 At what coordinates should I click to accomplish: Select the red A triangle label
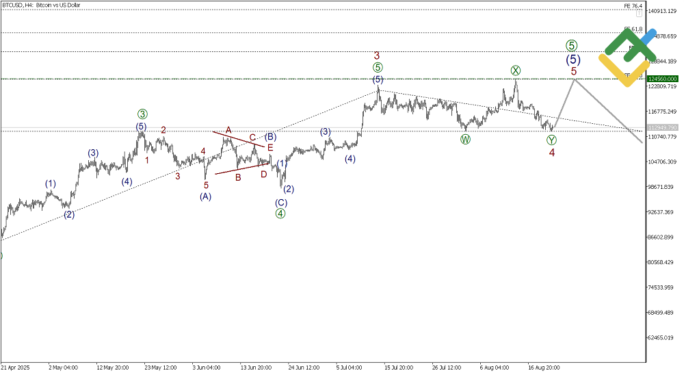tap(228, 130)
